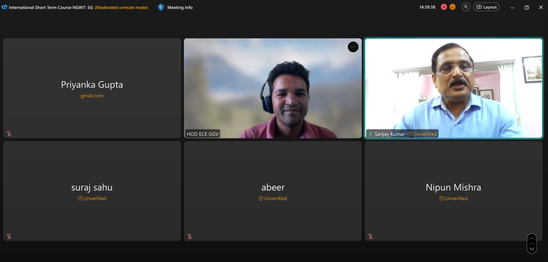This screenshot has height=262, width=548.
Task: Click active microphone icon beside Sanjay Kumar
Action: click(370, 134)
